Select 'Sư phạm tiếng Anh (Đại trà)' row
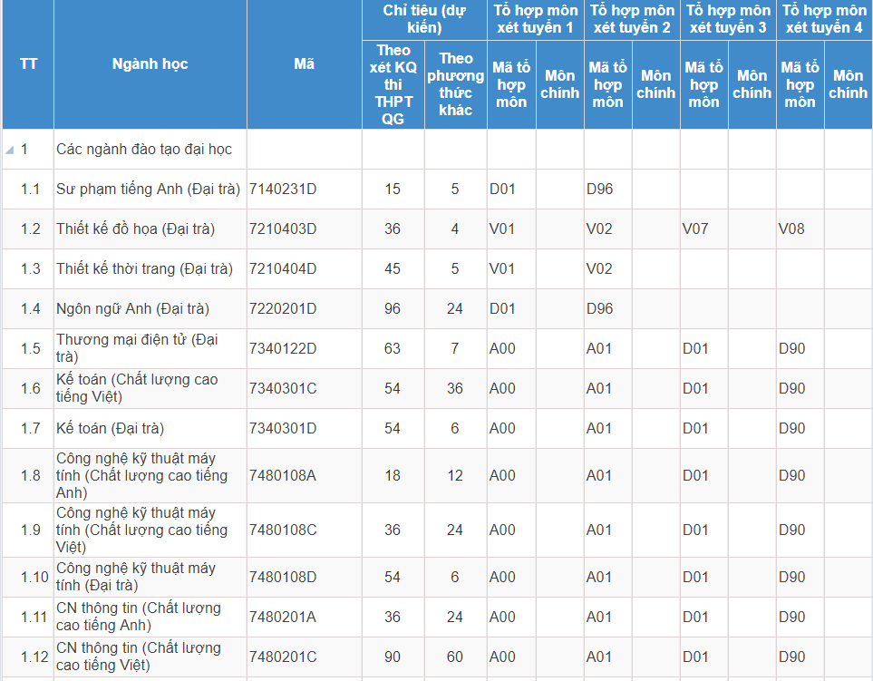 148,190
